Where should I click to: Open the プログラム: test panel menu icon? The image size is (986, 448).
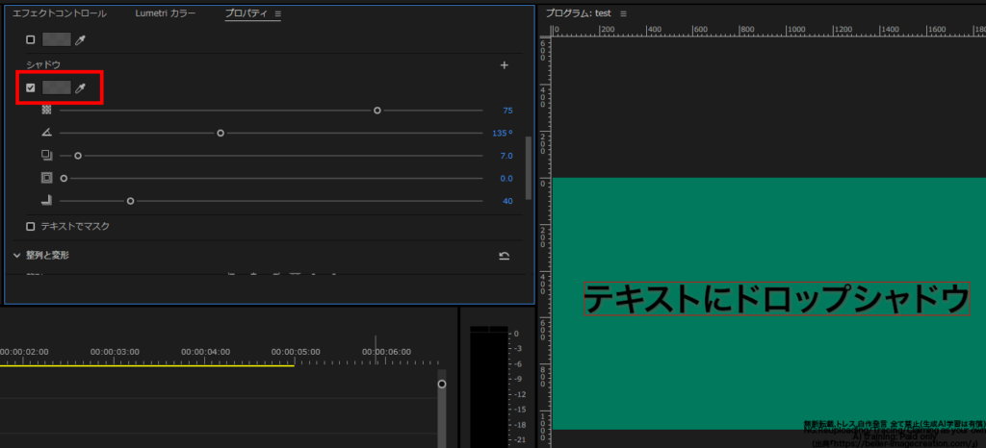point(624,13)
